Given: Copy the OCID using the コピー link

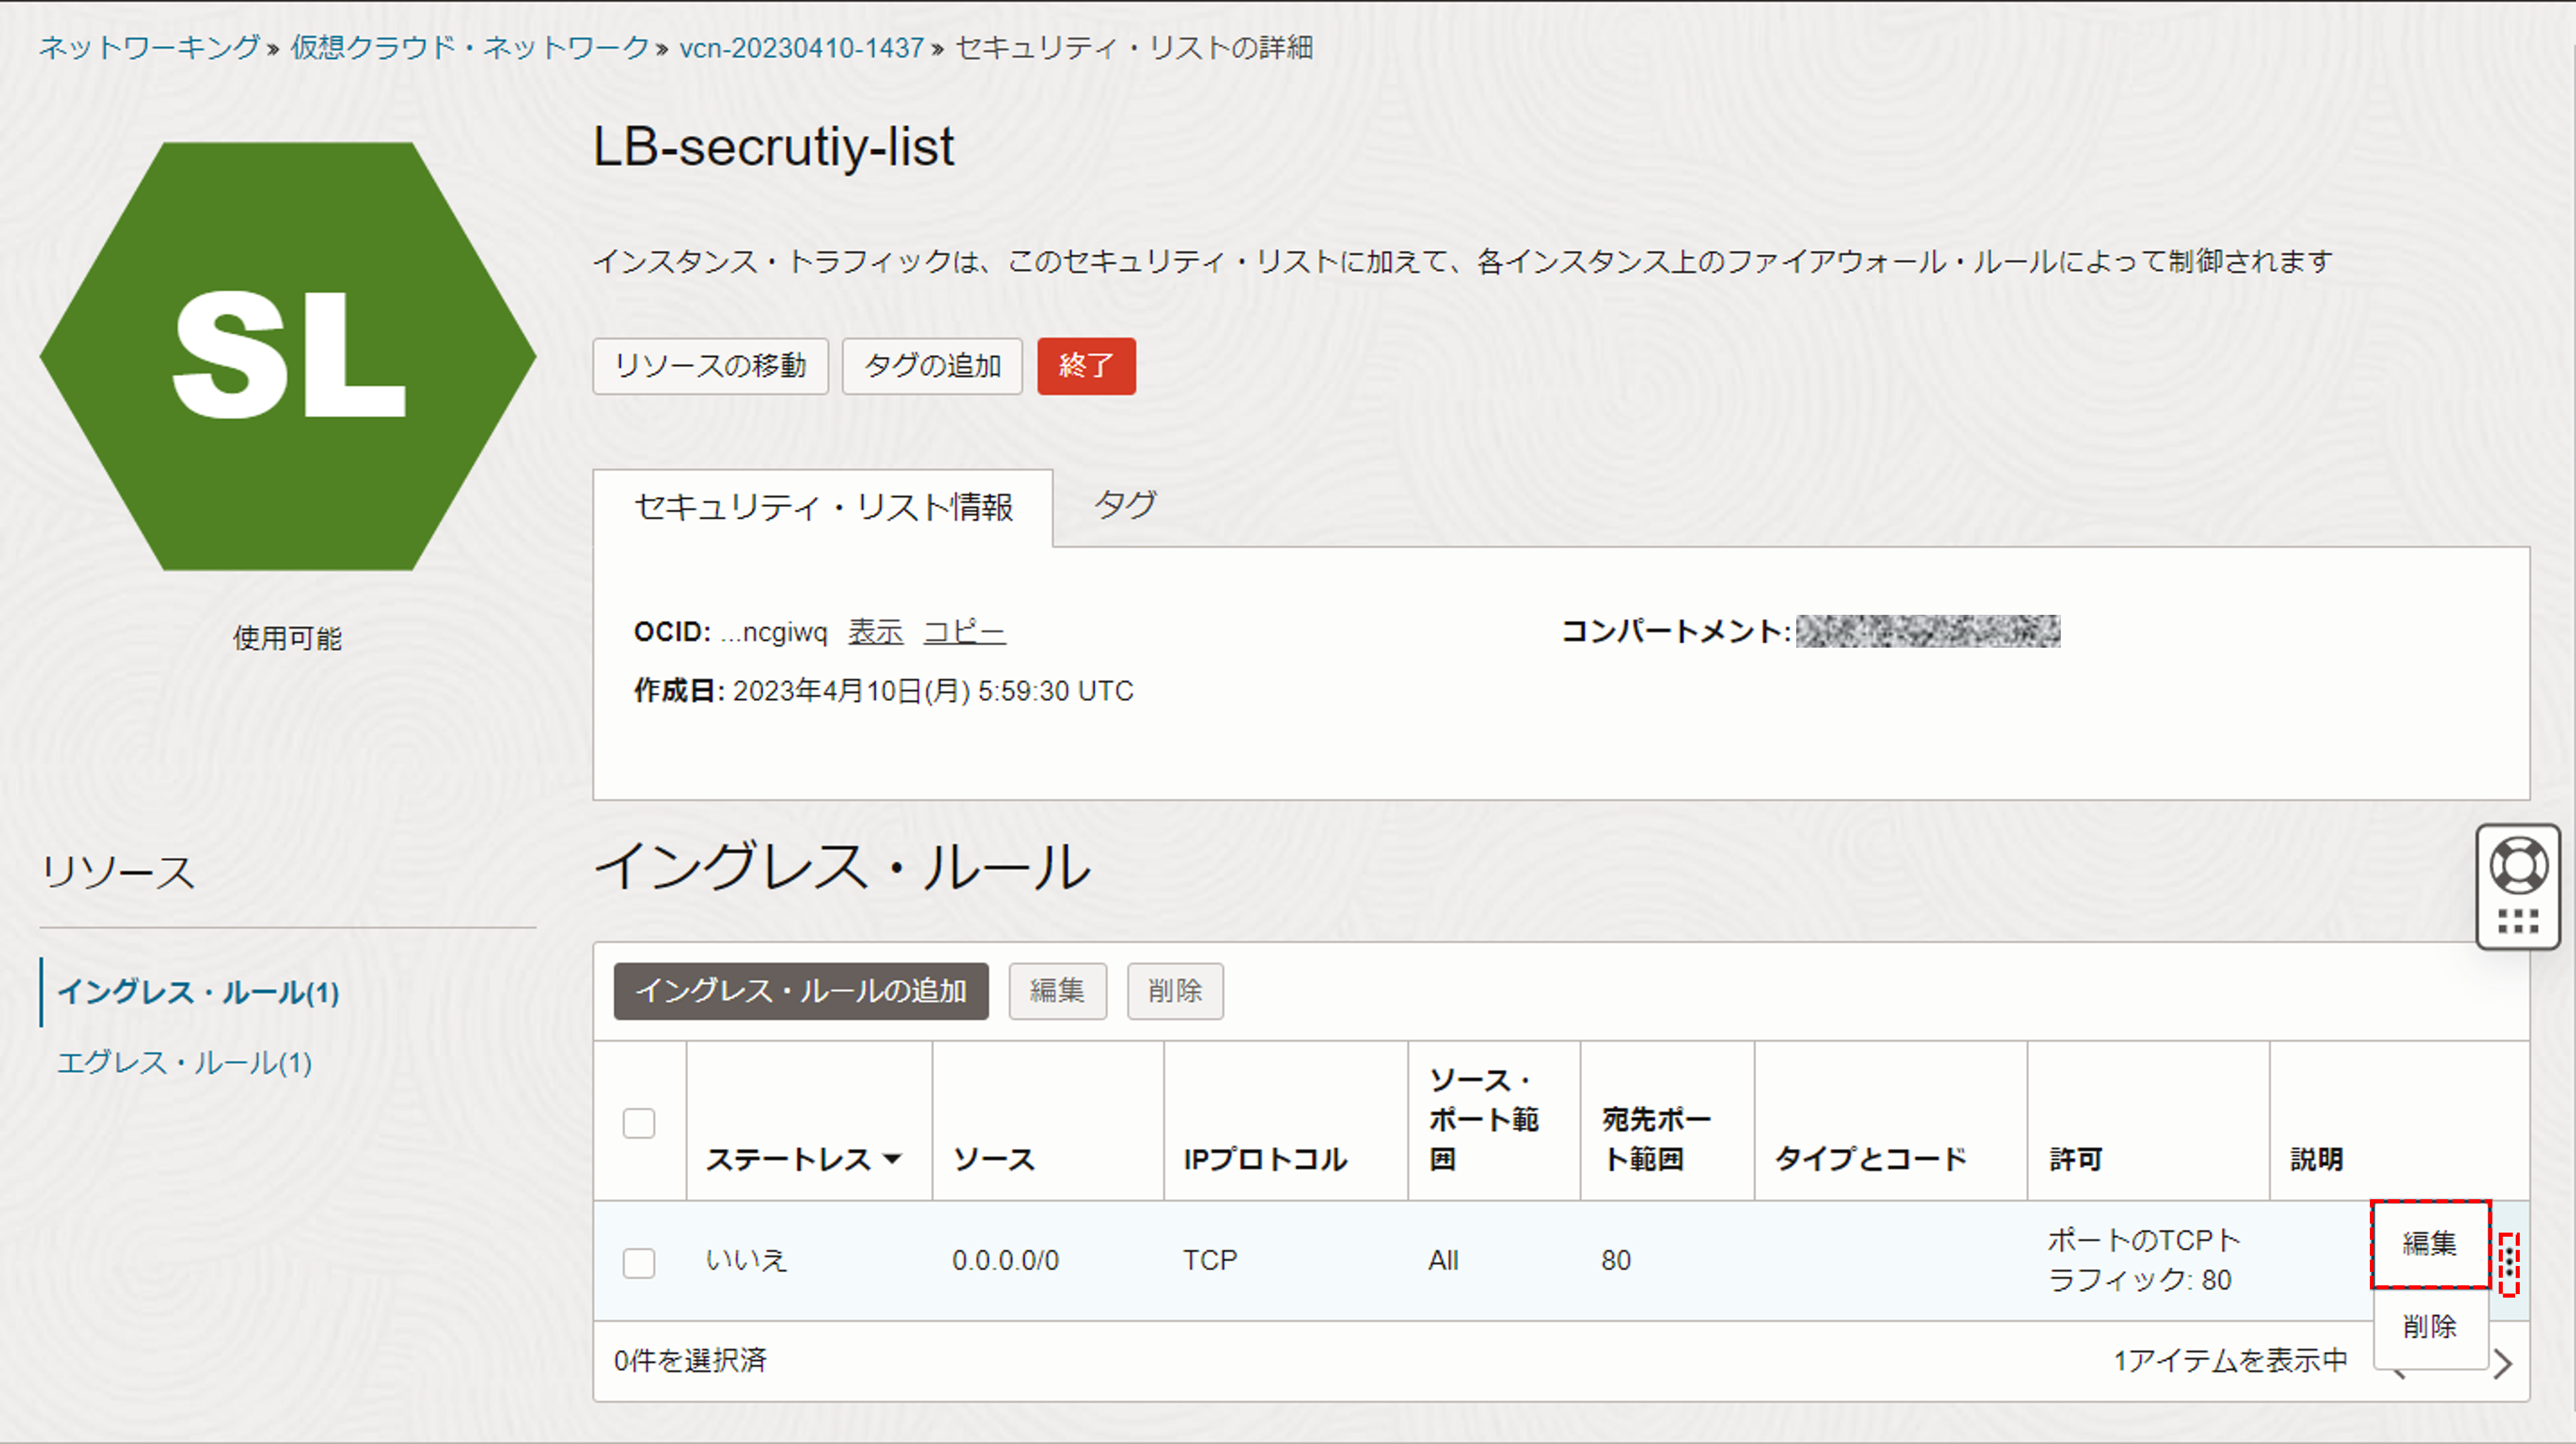Looking at the screenshot, I should (964, 632).
